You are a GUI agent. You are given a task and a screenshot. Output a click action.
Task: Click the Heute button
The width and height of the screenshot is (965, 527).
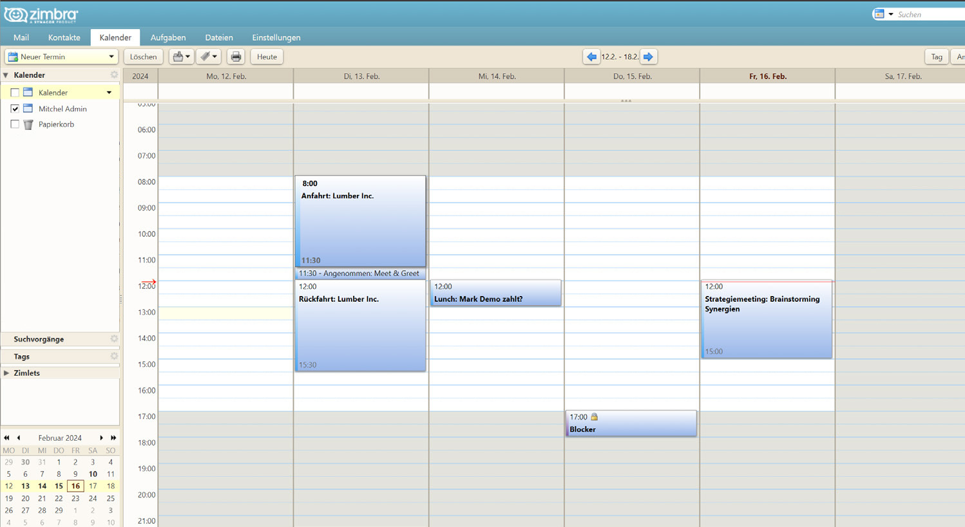tap(267, 57)
